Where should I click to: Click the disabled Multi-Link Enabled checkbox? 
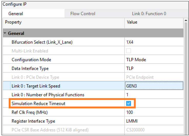pyautogui.click(x=129, y=51)
